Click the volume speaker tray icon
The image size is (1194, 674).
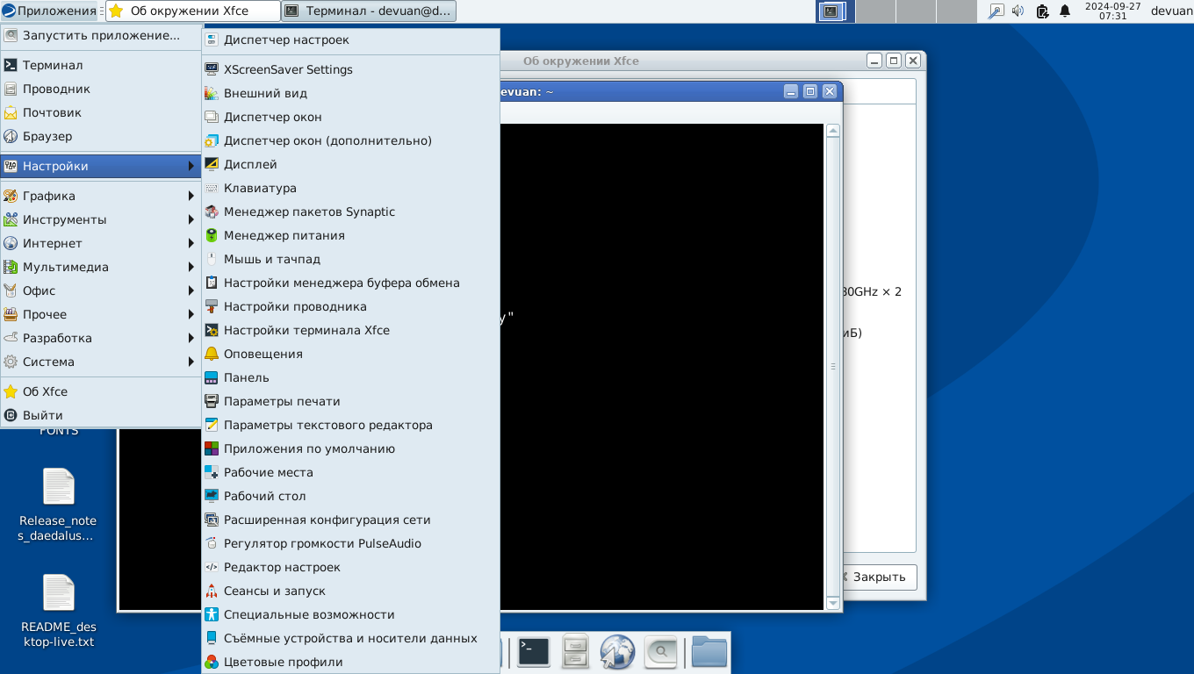[x=1018, y=11]
